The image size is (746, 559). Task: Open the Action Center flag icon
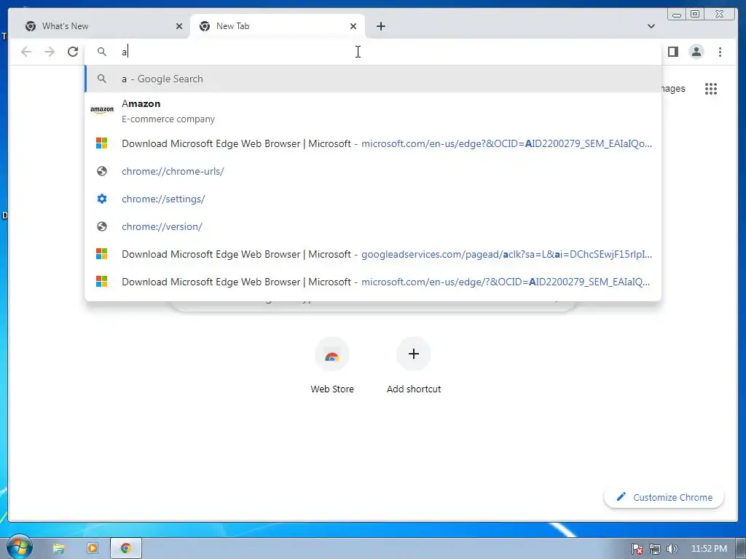pyautogui.click(x=637, y=549)
